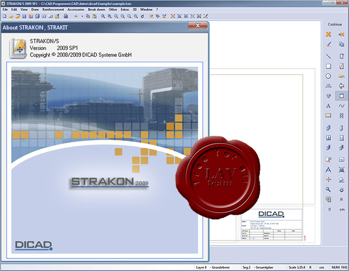Select the snap point star tool
This screenshot has width=349, height=271.
tap(328, 179)
